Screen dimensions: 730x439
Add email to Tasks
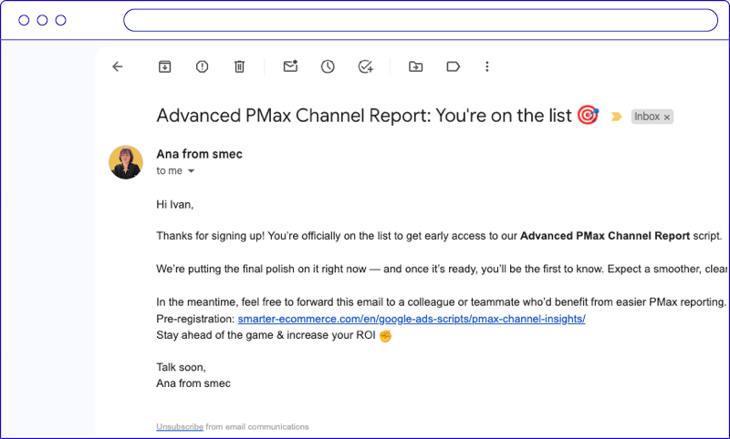[x=366, y=66]
